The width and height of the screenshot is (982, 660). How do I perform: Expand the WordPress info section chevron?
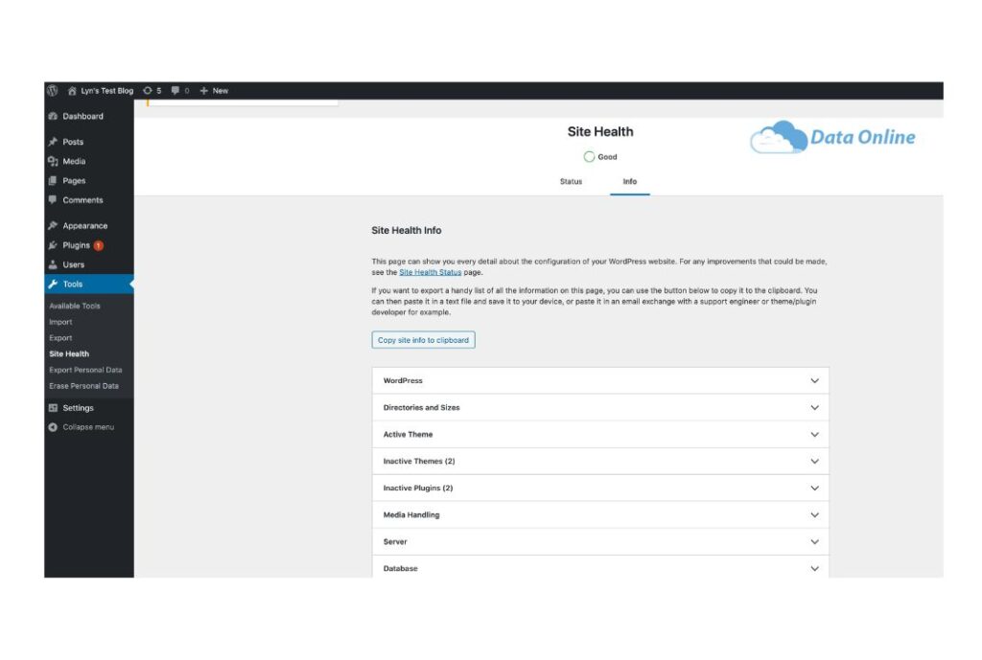pos(814,380)
